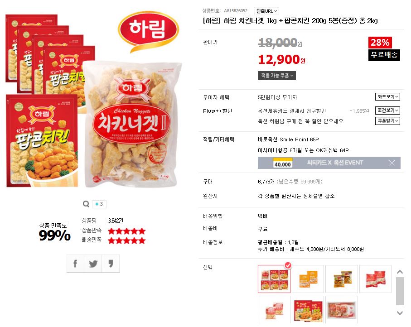The width and height of the screenshot is (411, 327).
Task: Show the +3 additional product images
Action: (x=99, y=204)
